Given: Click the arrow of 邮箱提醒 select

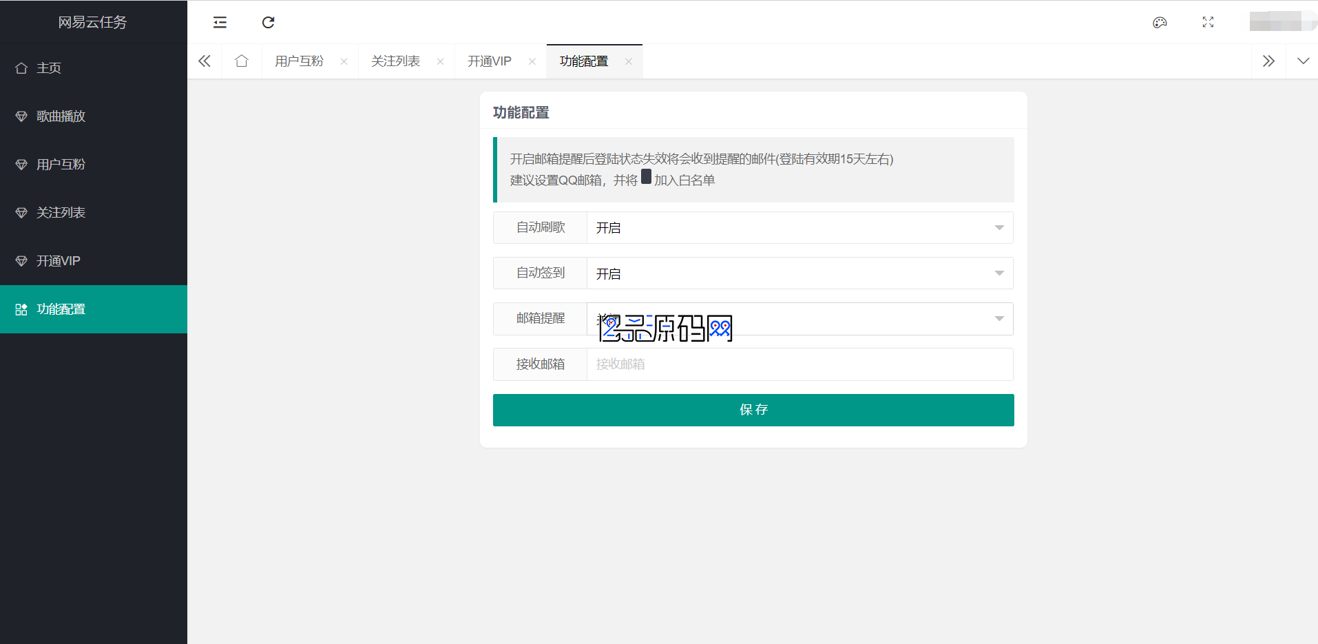Looking at the screenshot, I should [x=999, y=319].
